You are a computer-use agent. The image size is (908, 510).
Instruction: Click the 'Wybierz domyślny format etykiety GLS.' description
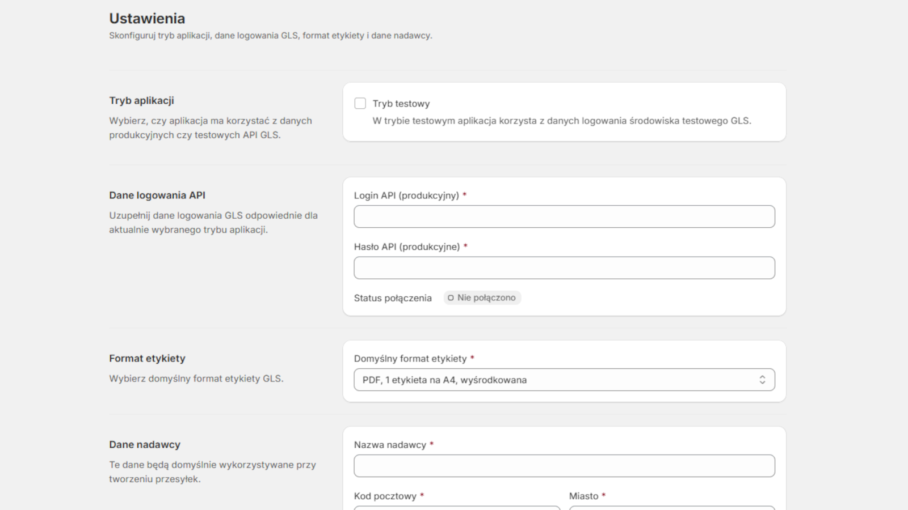[x=196, y=379]
